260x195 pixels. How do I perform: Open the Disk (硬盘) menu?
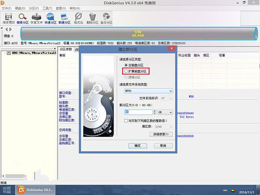[x=20, y=8]
